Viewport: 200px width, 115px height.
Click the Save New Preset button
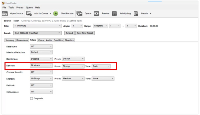point(85,33)
